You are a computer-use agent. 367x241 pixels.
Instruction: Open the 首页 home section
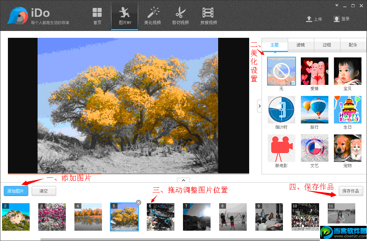(97, 16)
